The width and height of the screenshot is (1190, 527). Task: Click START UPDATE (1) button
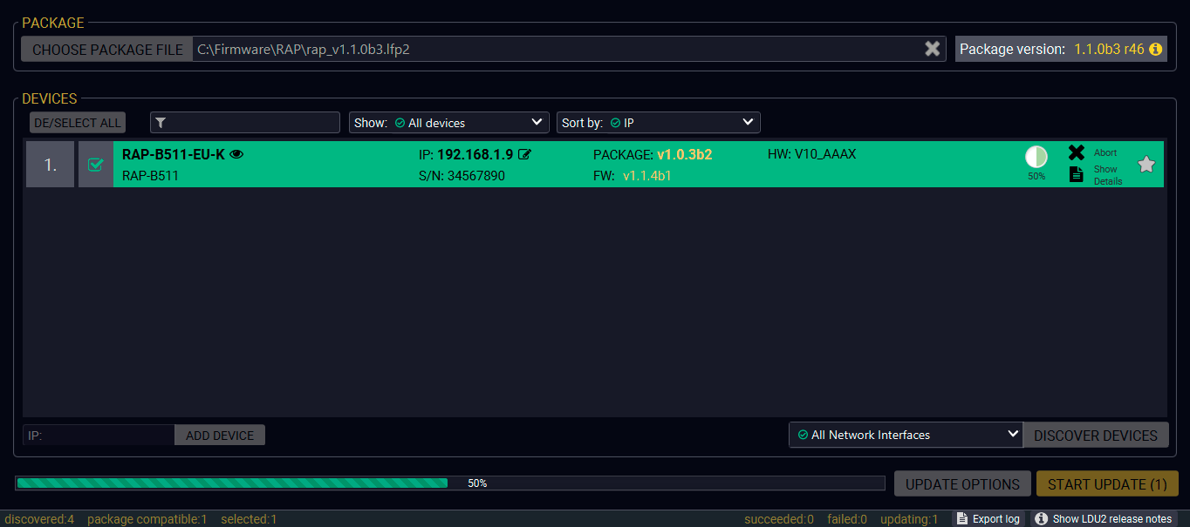[x=1107, y=484]
